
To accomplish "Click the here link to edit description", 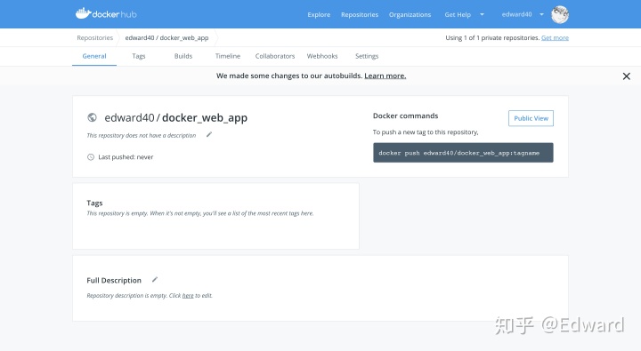I will pyautogui.click(x=188, y=296).
